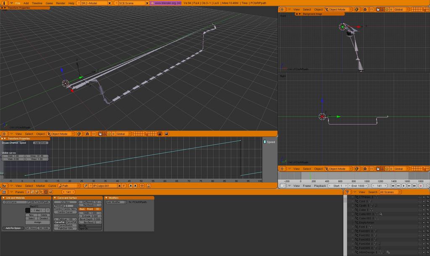Collapse the Link and Materials panel
The height and width of the screenshot is (256, 430).
(x=3, y=198)
